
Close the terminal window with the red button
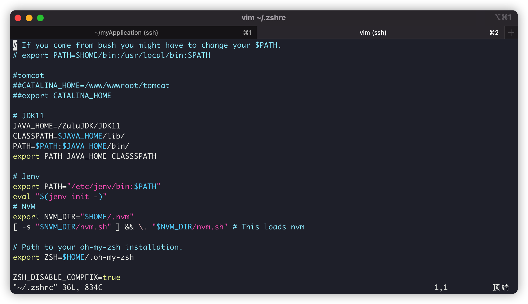[x=18, y=18]
